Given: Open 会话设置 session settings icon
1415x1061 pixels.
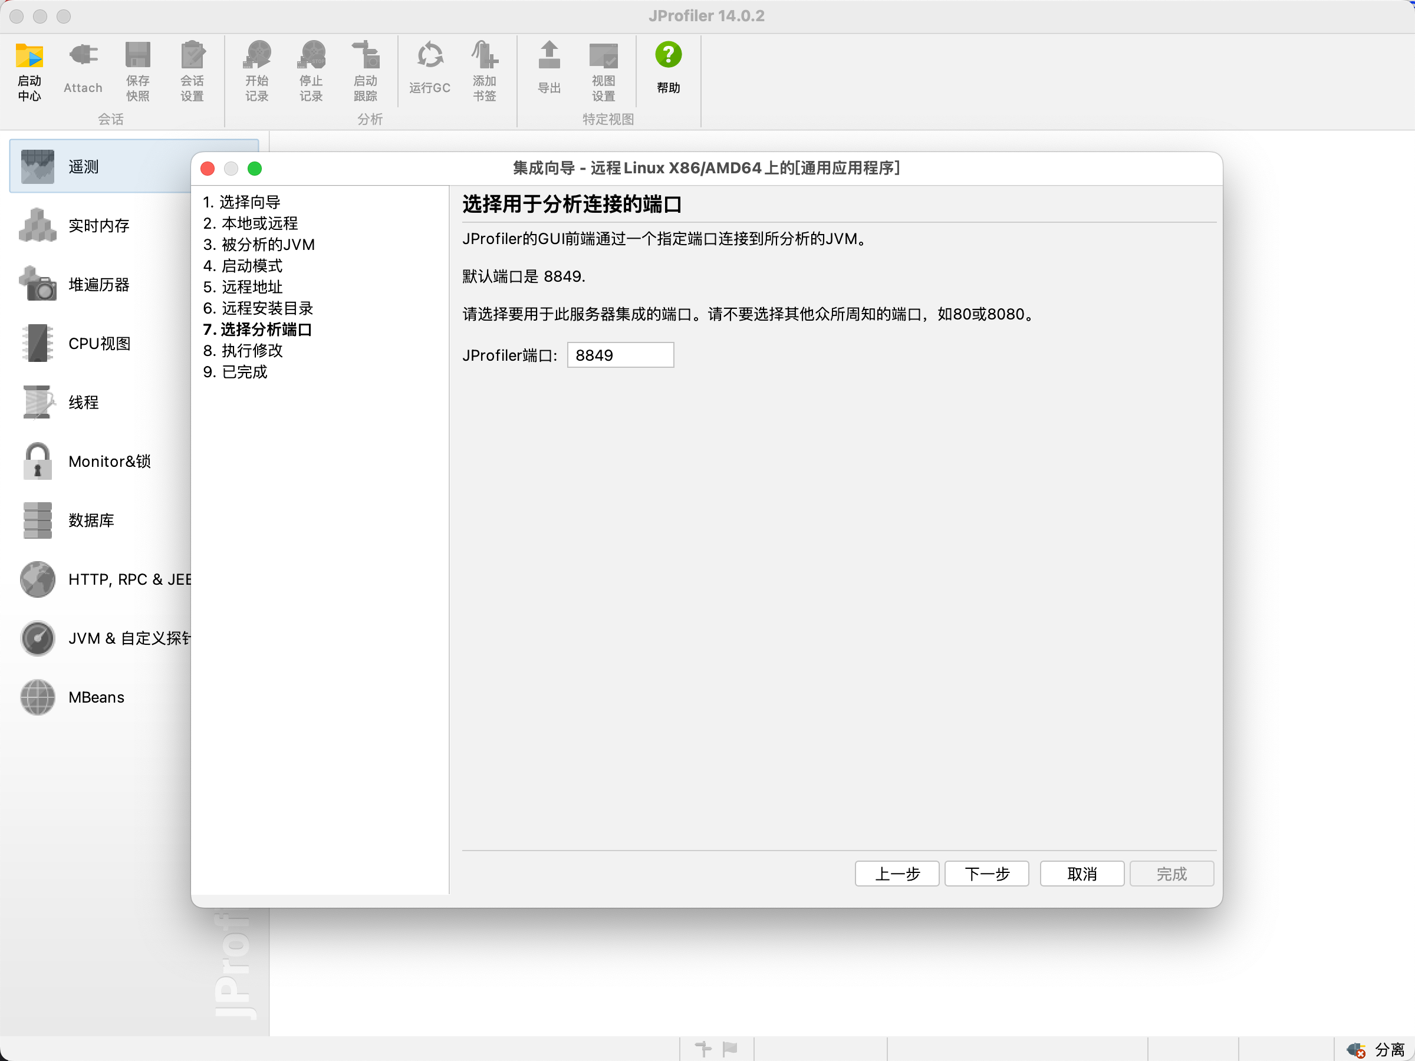Looking at the screenshot, I should (192, 56).
